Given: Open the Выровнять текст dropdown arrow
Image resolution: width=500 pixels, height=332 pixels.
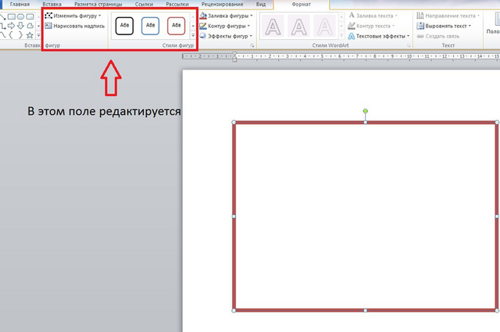Looking at the screenshot, I should 470,26.
